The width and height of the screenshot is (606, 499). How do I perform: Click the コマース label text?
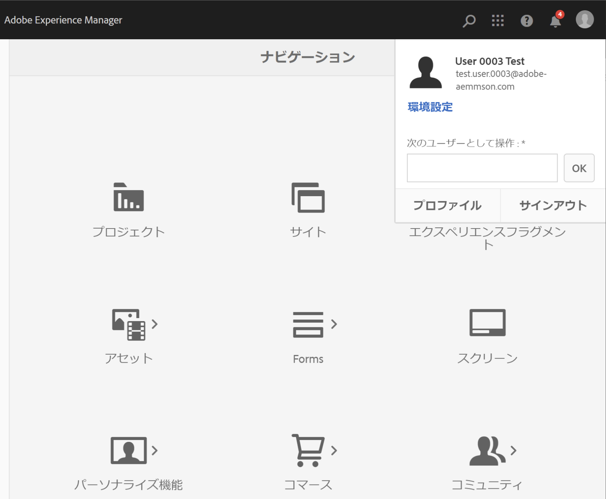pos(308,485)
